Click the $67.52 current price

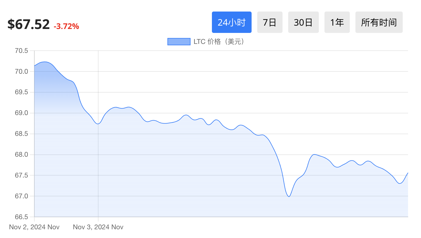coord(28,24)
